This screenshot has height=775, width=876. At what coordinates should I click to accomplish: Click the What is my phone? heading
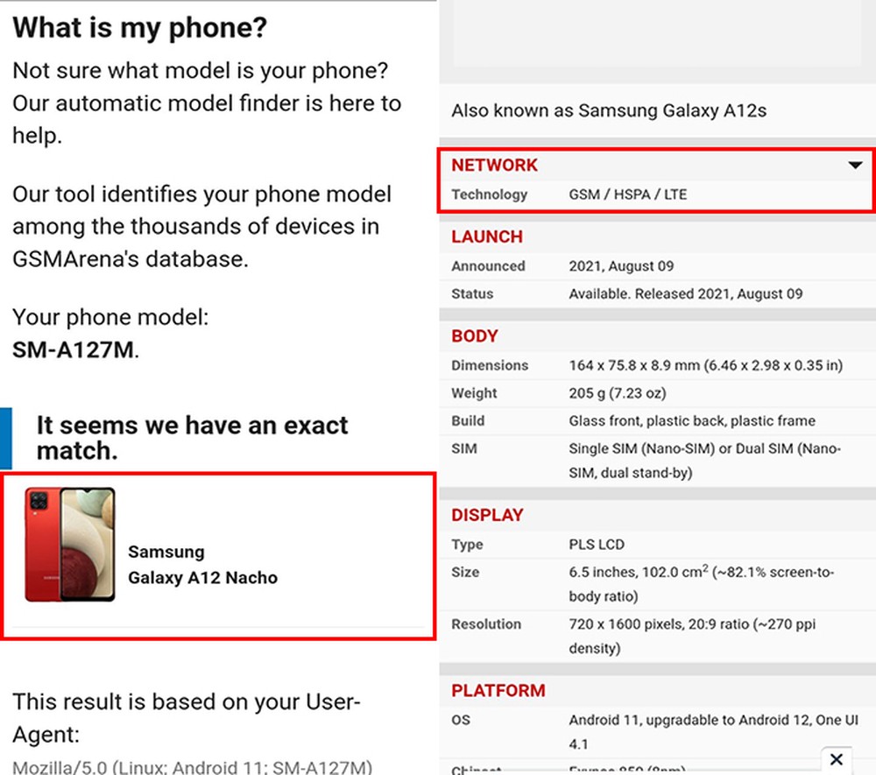click(x=139, y=27)
